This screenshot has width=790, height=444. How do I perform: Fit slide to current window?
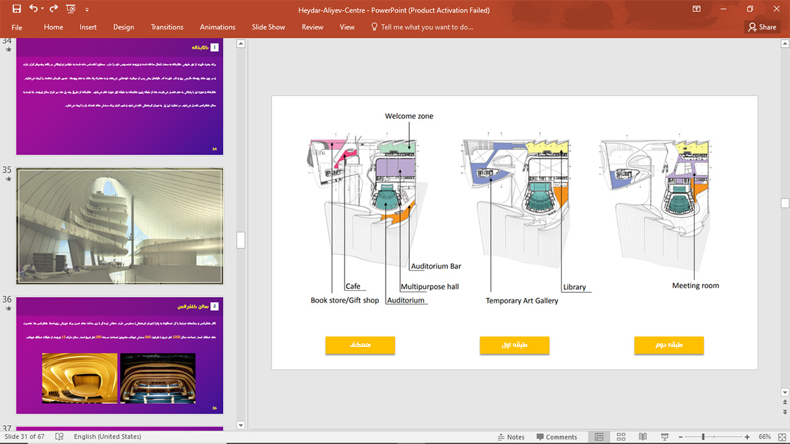(782, 437)
